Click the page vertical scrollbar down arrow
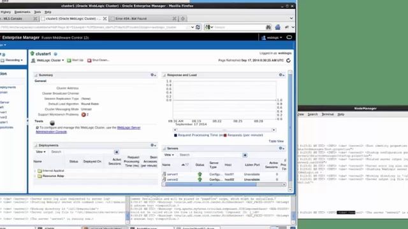Viewport: 408px width, 229px height. (290, 190)
